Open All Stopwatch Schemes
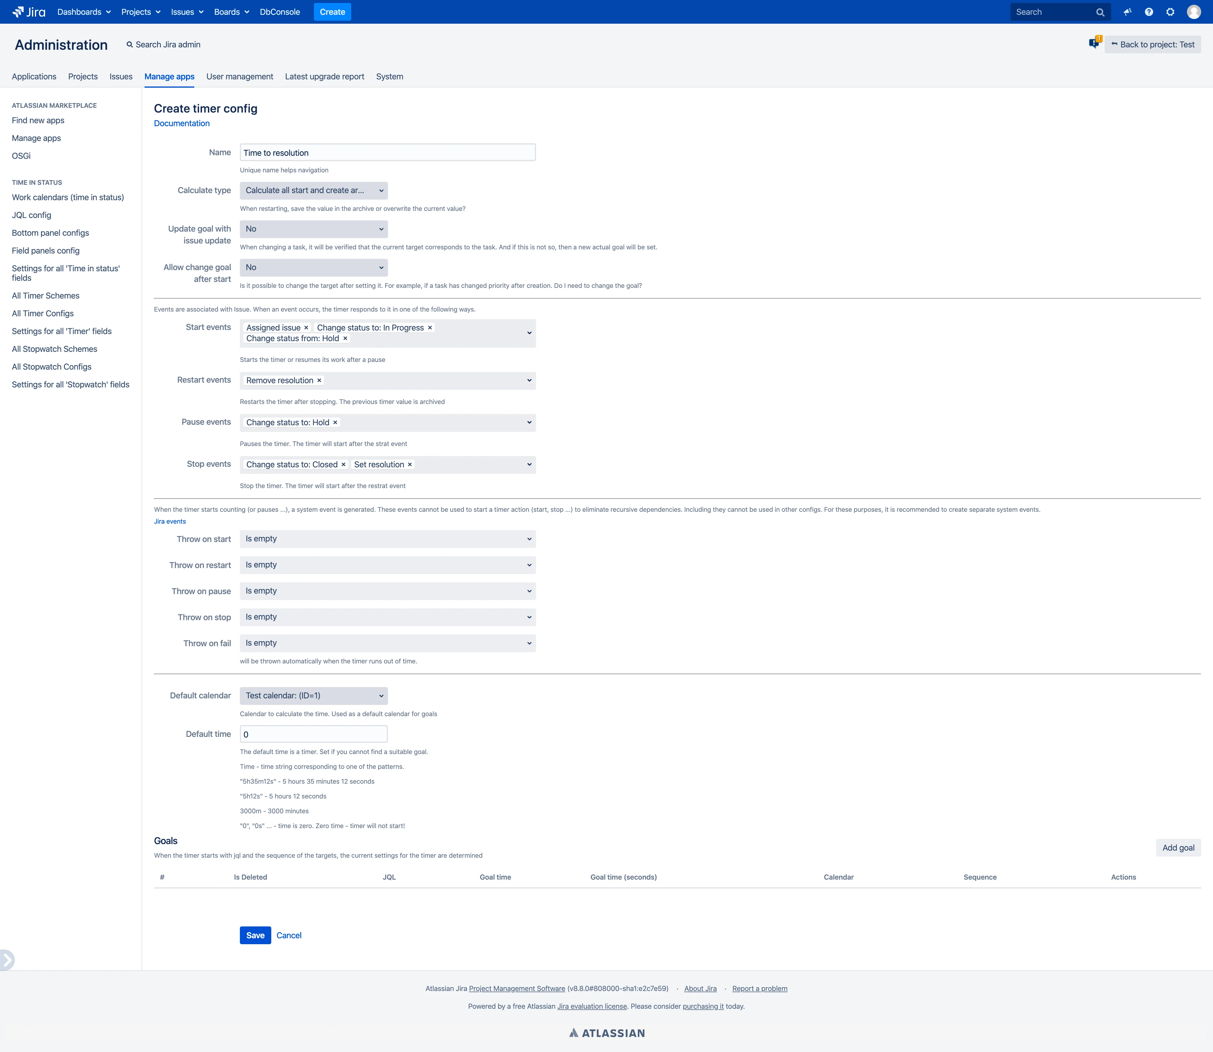The height and width of the screenshot is (1052, 1213). click(54, 349)
